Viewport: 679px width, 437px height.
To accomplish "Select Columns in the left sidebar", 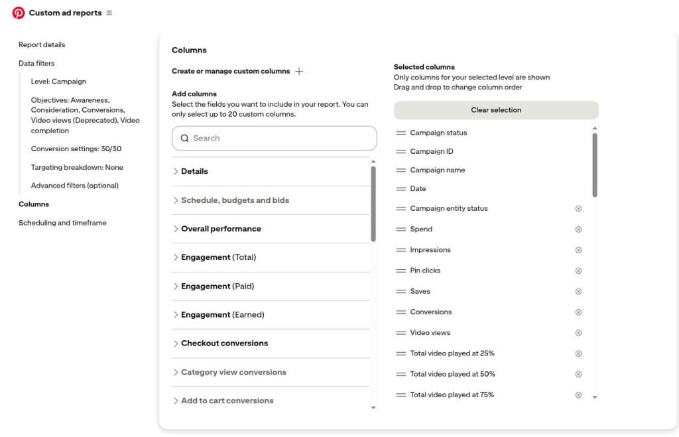I will (34, 204).
